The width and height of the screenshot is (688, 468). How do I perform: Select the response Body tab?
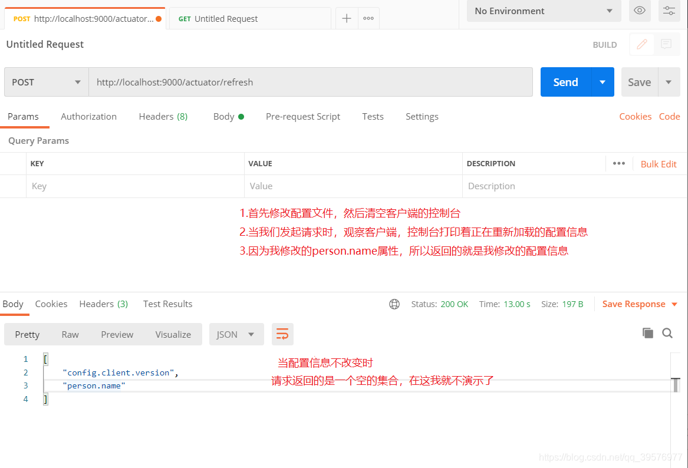point(13,304)
